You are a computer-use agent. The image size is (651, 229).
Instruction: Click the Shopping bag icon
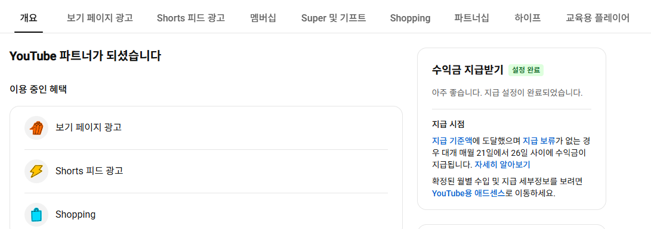(36, 215)
